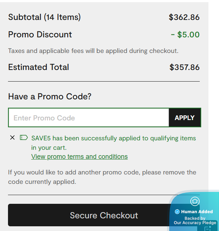Screen dimensions: 219x231
Task: Click the taxes and applicable fees note
Action: [93, 51]
